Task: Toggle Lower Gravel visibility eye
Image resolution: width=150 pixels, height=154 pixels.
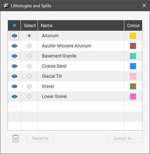Action: click(x=14, y=97)
